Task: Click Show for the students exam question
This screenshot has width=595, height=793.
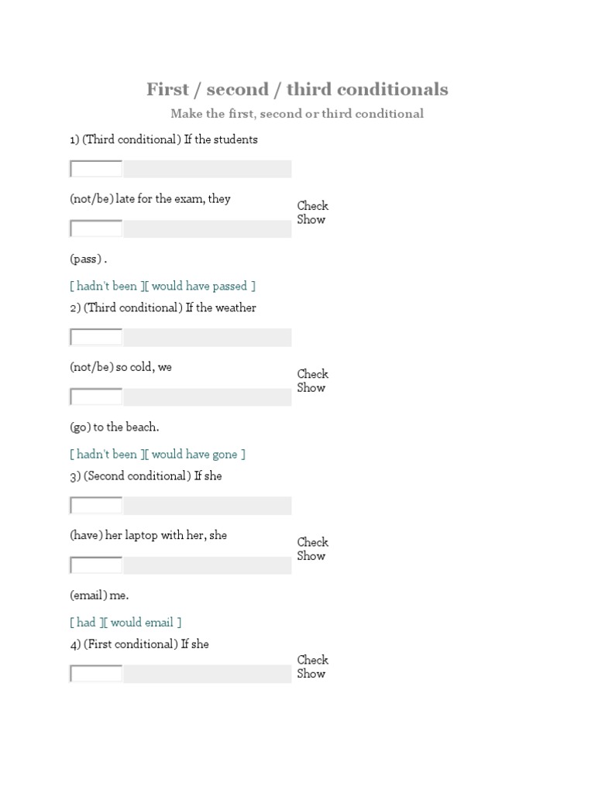Action: coord(311,219)
